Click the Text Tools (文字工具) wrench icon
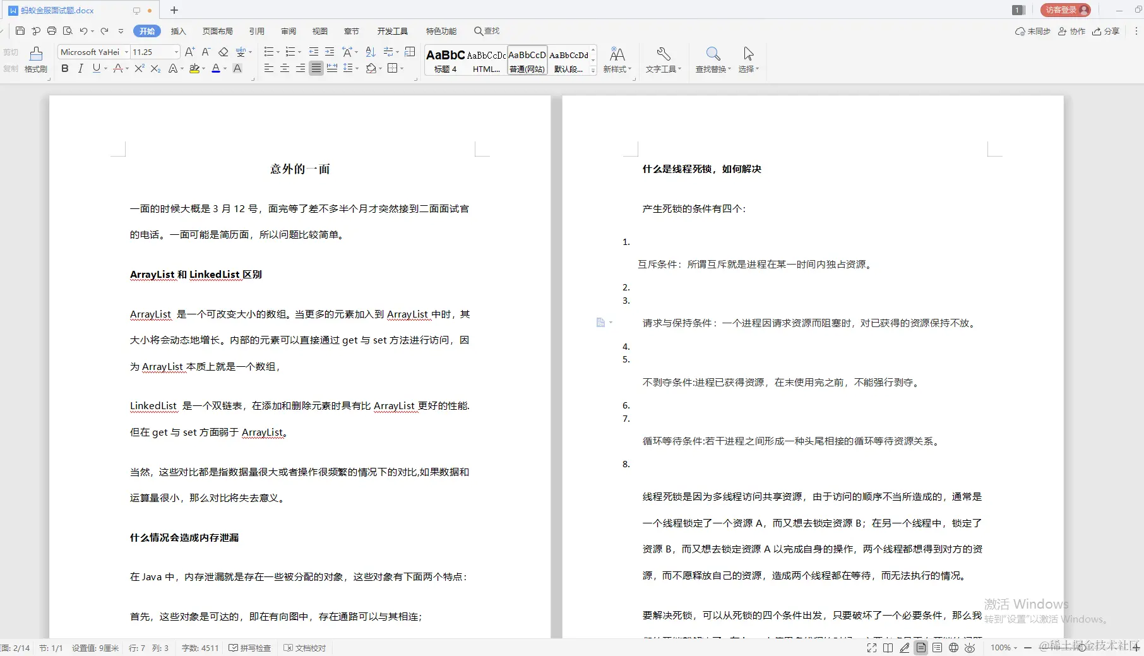1144x656 pixels. click(663, 60)
